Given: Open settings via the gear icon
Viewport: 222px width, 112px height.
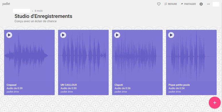Looking at the screenshot, I should coord(201,4).
